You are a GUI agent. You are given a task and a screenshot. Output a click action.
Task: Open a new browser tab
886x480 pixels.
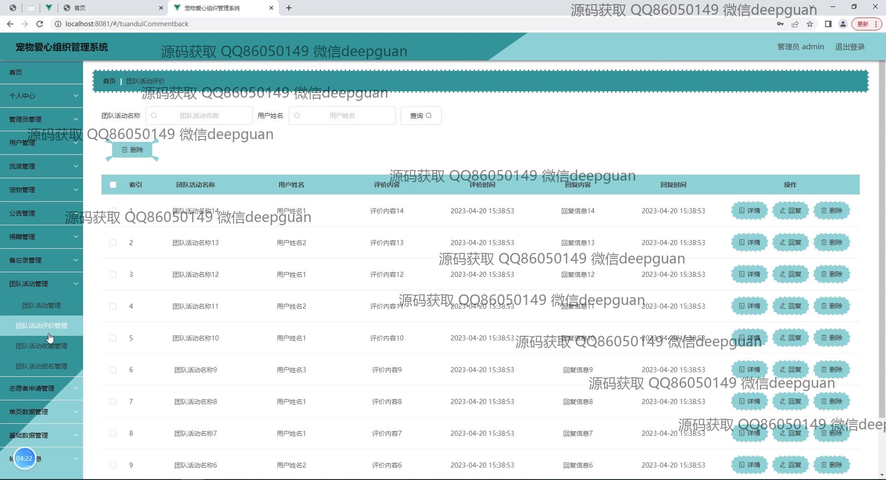point(289,8)
